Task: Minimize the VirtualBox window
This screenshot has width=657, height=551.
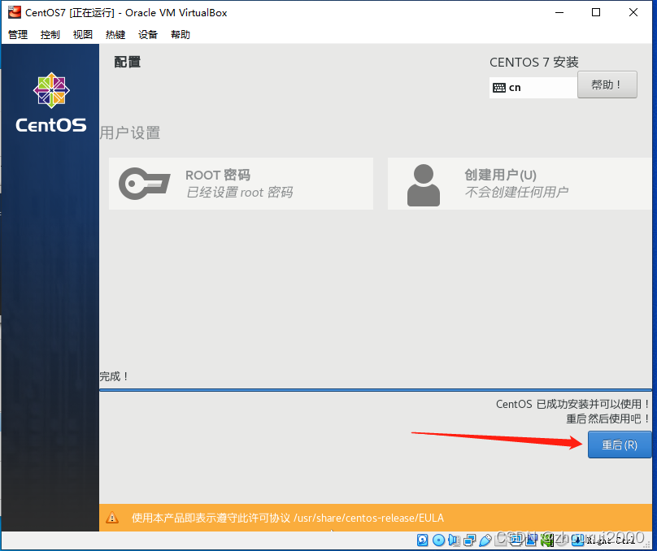Action: [559, 12]
